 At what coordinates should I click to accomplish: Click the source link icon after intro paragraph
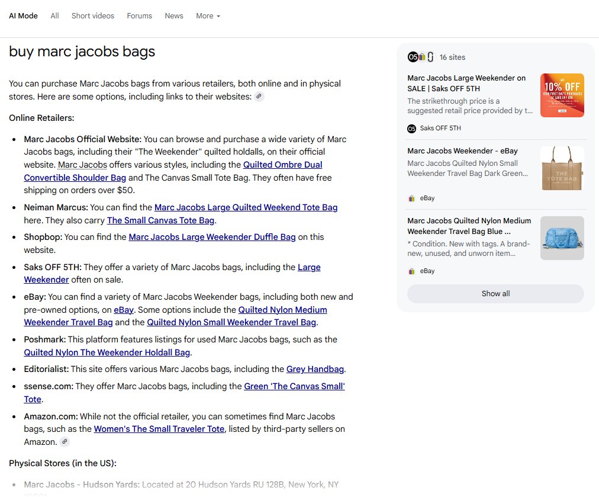click(x=259, y=97)
